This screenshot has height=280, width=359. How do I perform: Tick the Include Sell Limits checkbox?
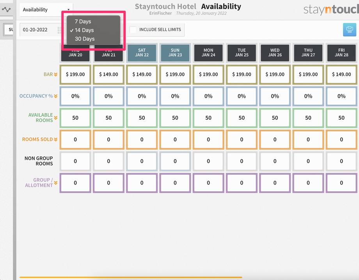point(133,30)
